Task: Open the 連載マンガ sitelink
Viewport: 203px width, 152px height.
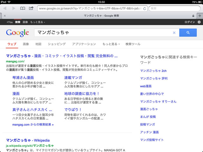Action: click(x=73, y=78)
